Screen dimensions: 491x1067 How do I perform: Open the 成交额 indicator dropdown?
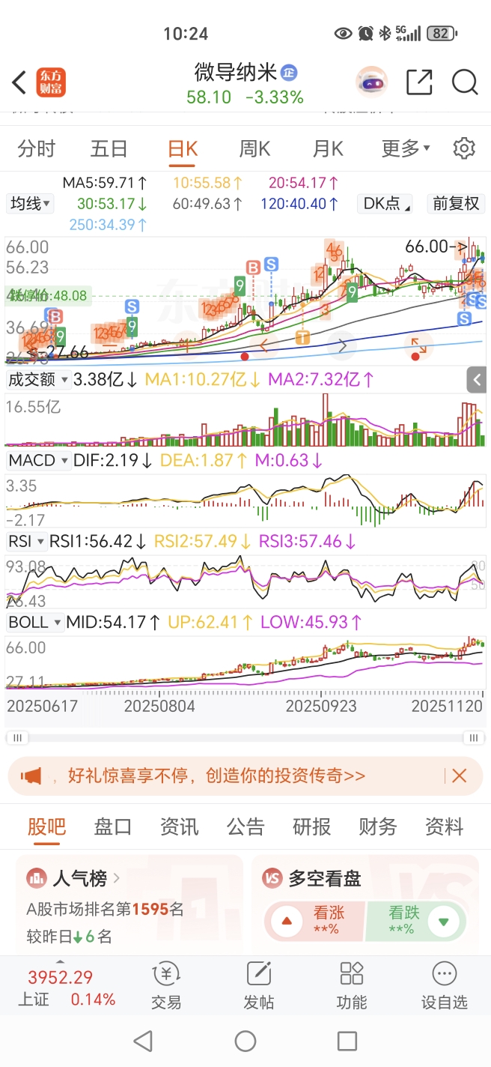point(38,380)
